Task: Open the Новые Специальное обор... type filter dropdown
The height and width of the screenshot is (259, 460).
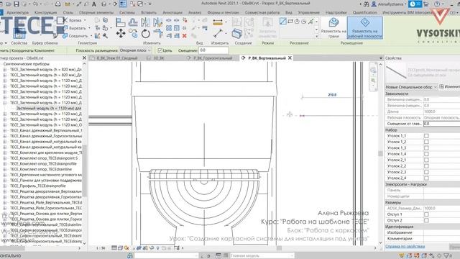Action: pos(411,87)
